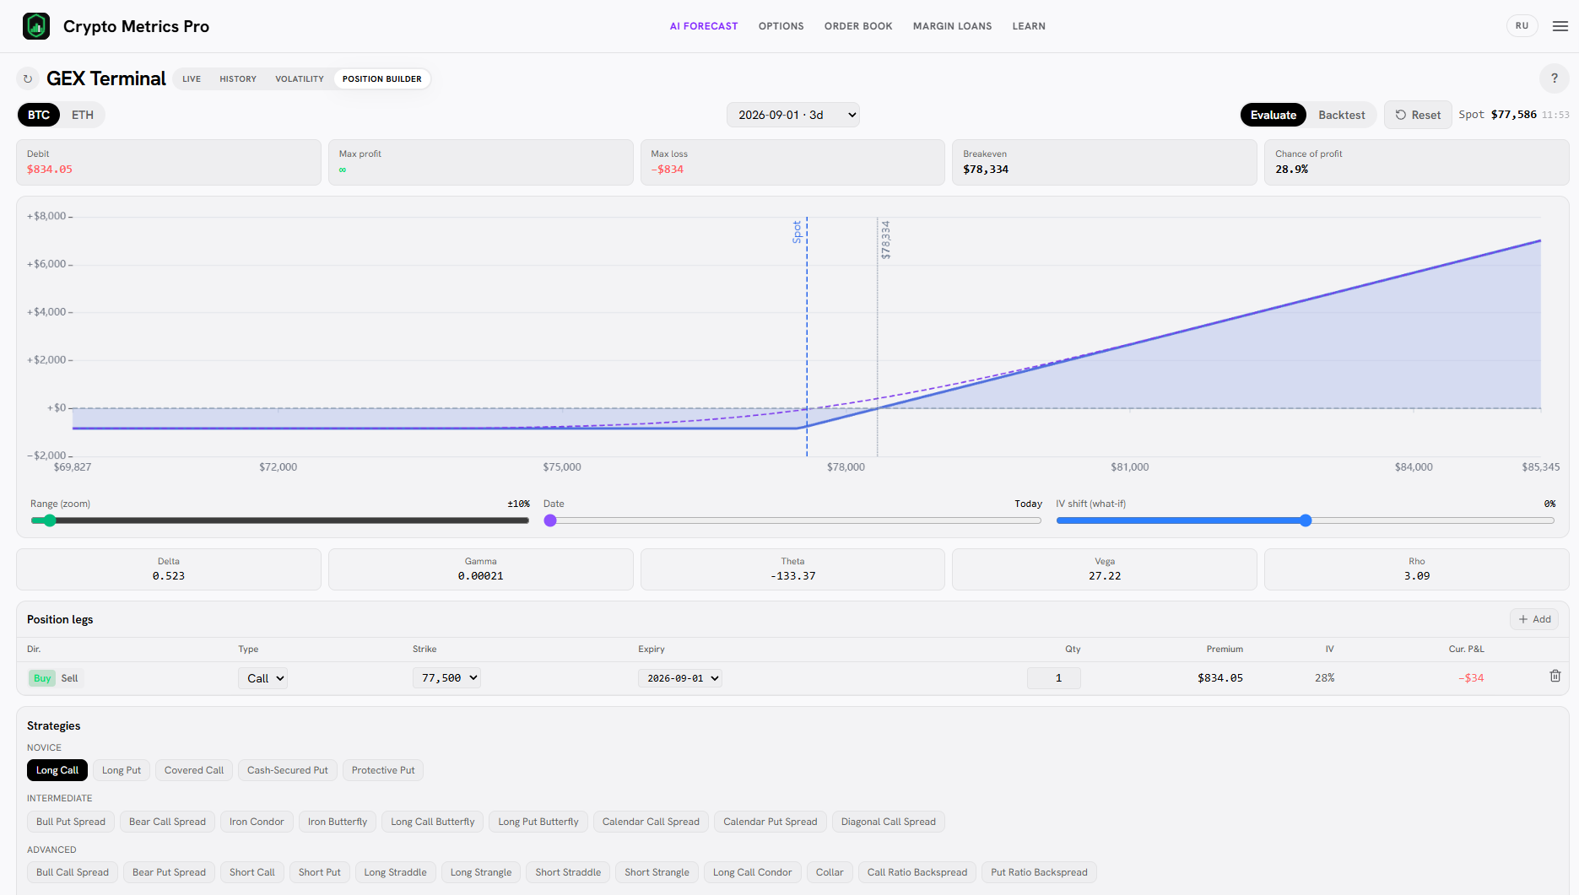
Task: Select the Cash-Secured Put strategy
Action: tap(288, 770)
